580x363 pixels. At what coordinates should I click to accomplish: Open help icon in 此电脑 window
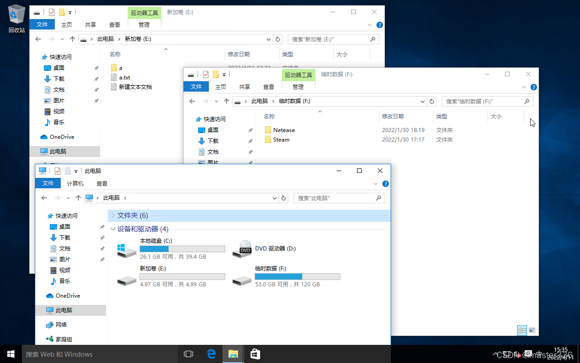tap(386, 184)
